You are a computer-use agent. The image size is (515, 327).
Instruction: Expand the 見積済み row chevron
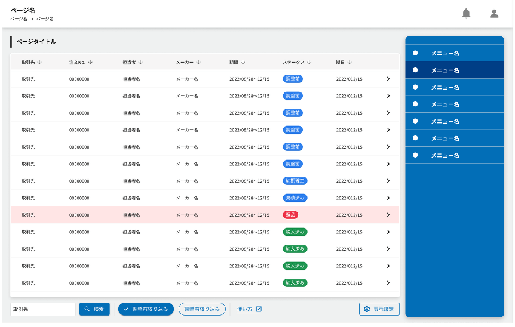388,198
